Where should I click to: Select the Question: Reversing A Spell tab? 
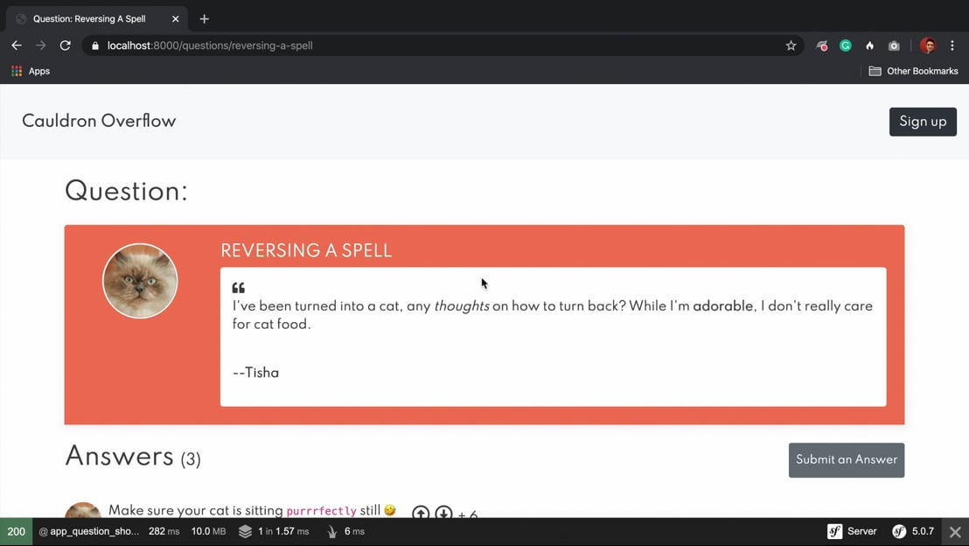pos(96,18)
